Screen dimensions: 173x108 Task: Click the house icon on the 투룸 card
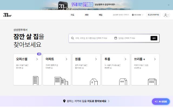point(123,82)
